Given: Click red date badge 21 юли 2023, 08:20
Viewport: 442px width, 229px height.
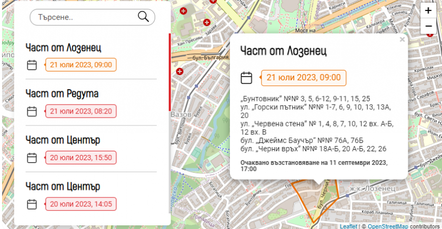Looking at the screenshot, I should [x=81, y=111].
